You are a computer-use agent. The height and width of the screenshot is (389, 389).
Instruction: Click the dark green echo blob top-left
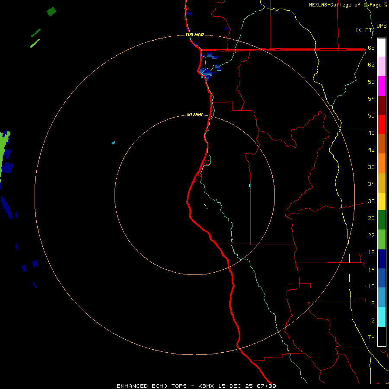[x=51, y=11]
